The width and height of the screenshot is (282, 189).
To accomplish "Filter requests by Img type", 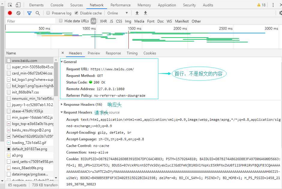I will click(x=128, y=21).
